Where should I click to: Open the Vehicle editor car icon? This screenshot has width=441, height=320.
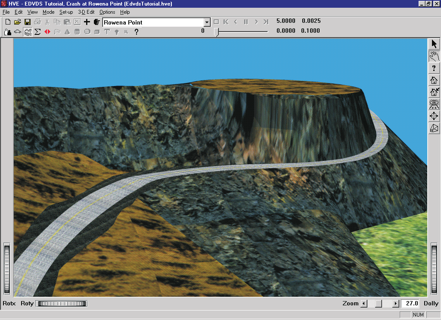(18, 32)
